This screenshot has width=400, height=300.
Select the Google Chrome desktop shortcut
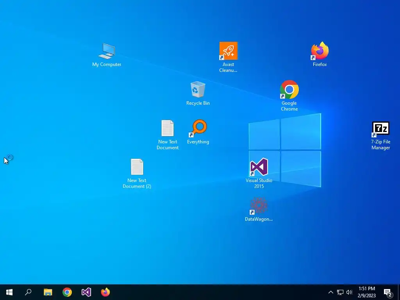coord(289,96)
